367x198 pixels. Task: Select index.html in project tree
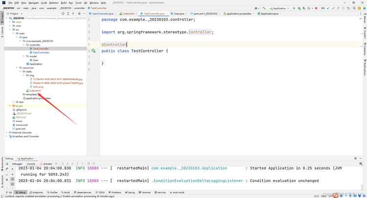click(35, 90)
